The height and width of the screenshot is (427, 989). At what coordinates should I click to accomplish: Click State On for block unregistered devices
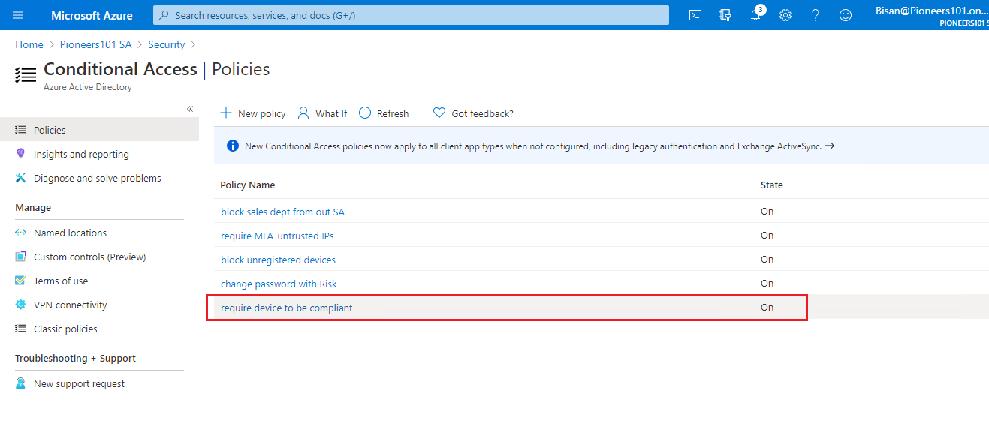pyautogui.click(x=767, y=259)
